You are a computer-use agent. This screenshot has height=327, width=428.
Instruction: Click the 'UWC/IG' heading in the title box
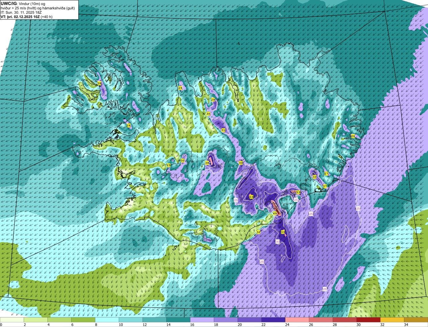click(x=8, y=3)
